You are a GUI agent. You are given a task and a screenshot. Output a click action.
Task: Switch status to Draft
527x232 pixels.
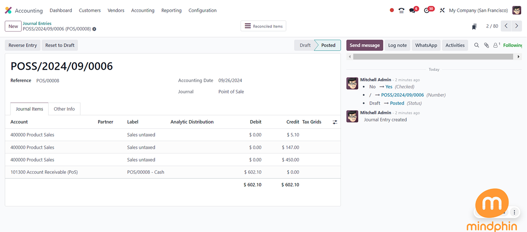(x=305, y=45)
